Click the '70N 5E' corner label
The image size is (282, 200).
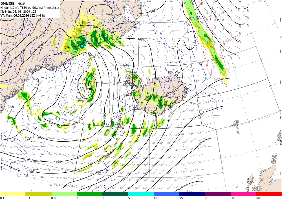point(262,1)
